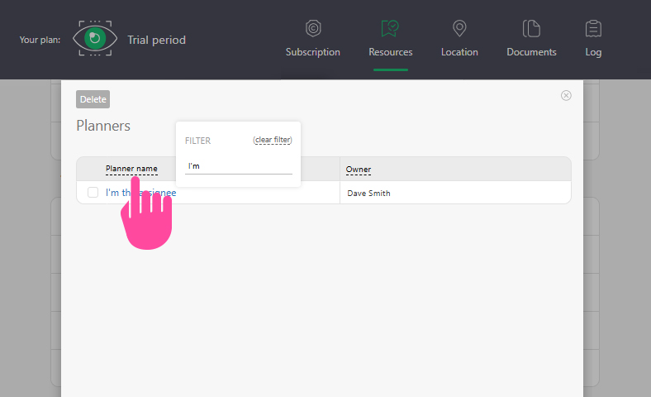Click the Planners heading

(x=103, y=126)
